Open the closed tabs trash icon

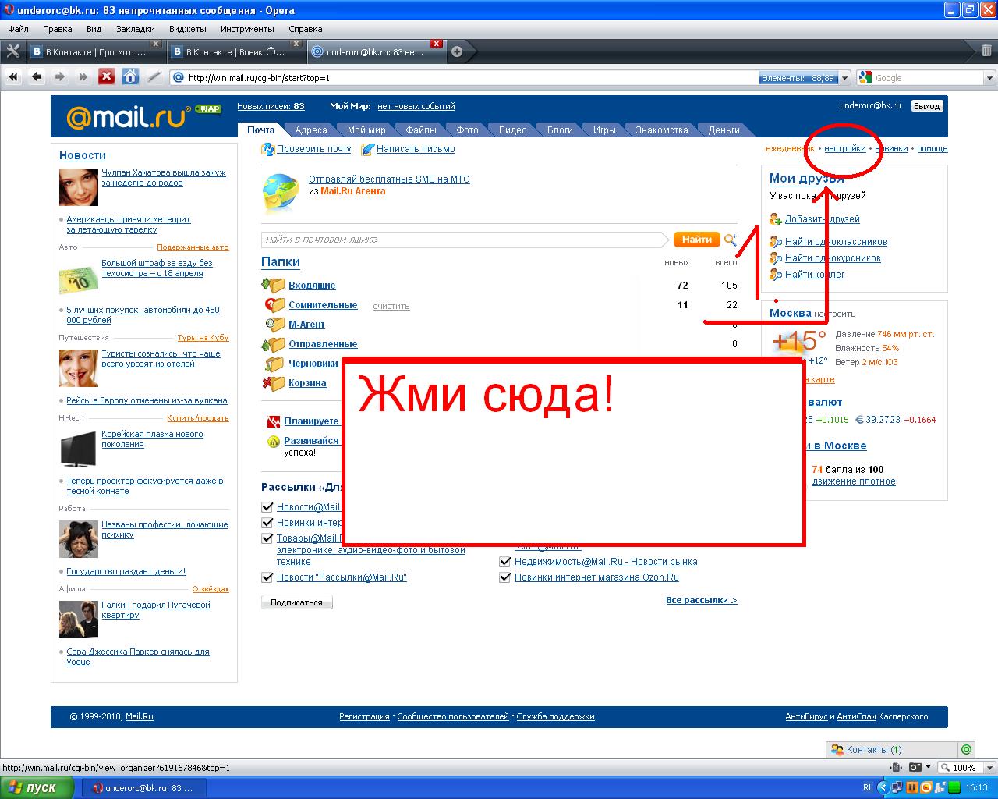pos(986,51)
